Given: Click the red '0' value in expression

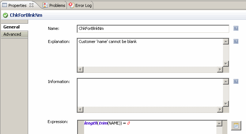Looking at the screenshot, I should pos(129,123).
